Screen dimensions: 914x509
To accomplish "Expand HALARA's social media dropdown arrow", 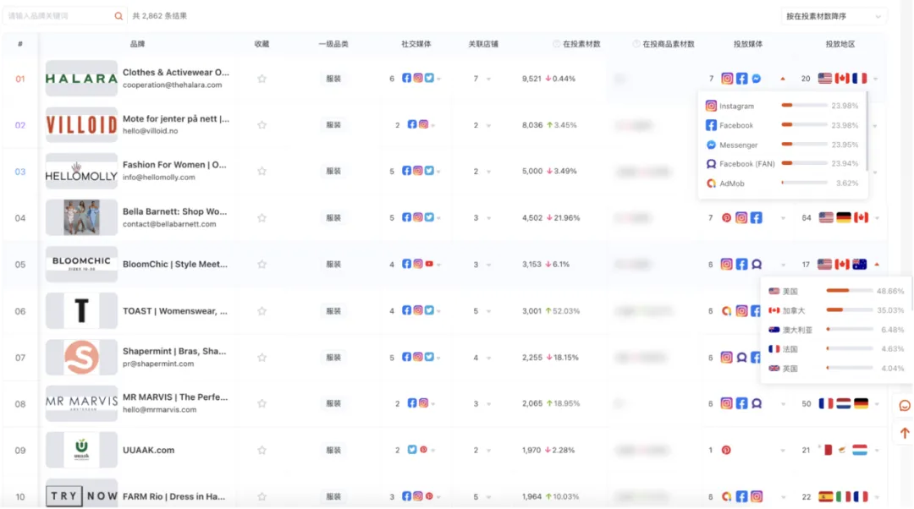I will click(439, 79).
